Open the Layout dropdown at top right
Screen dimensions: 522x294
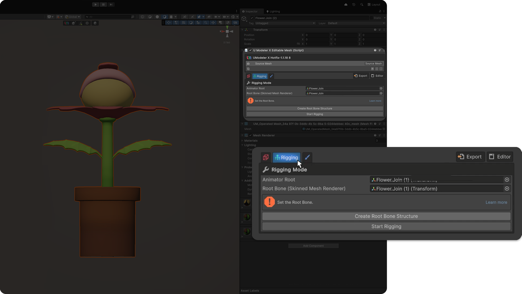(x=374, y=4)
